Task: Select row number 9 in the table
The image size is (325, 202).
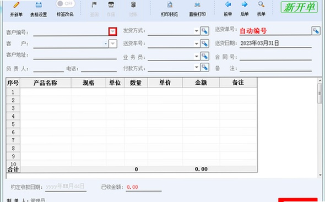Action: click(13, 156)
